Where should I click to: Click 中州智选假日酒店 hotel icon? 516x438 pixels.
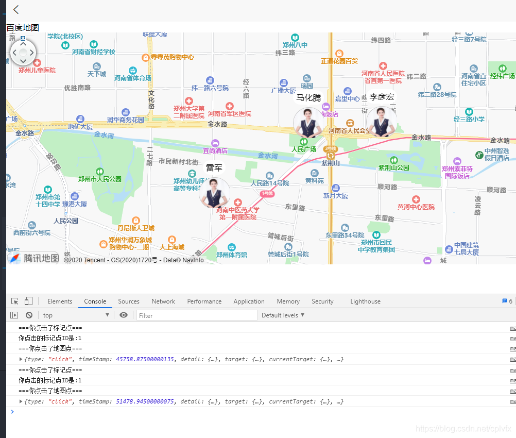[479, 155]
